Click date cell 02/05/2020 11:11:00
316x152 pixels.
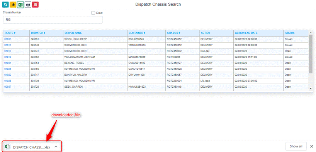pos(258,57)
